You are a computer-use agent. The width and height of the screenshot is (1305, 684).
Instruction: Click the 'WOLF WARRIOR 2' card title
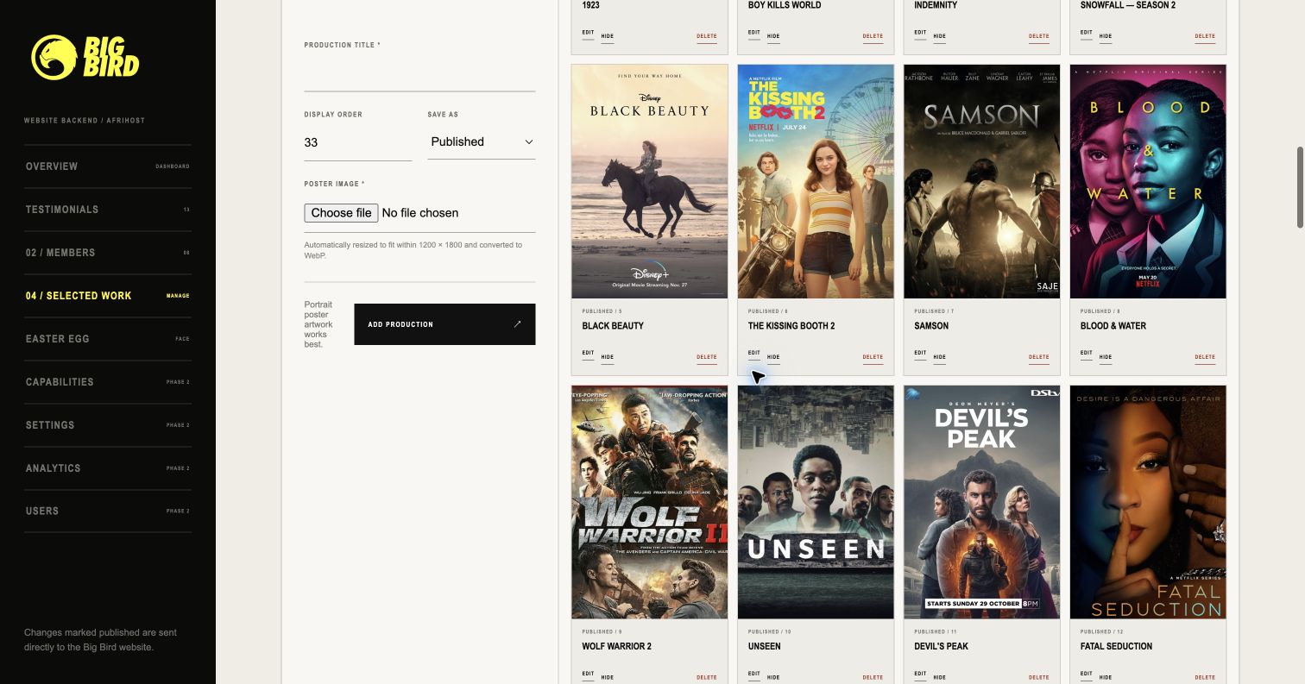(616, 646)
